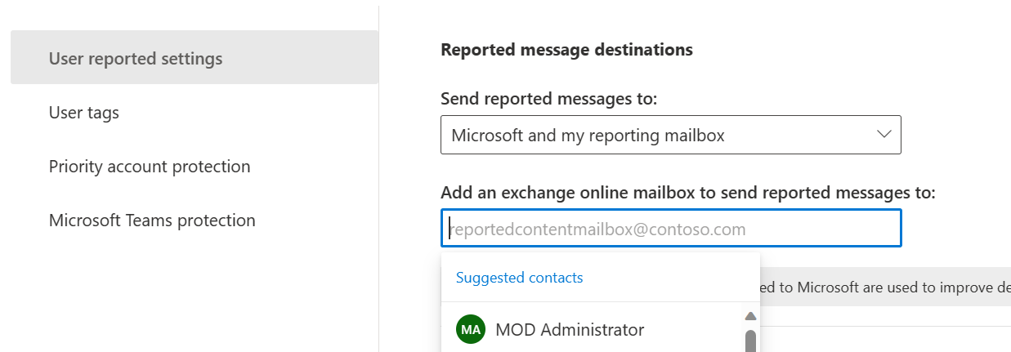Select the Microsoft and my reporting mailbox value
Image resolution: width=1011 pixels, height=352 pixels.
point(588,136)
